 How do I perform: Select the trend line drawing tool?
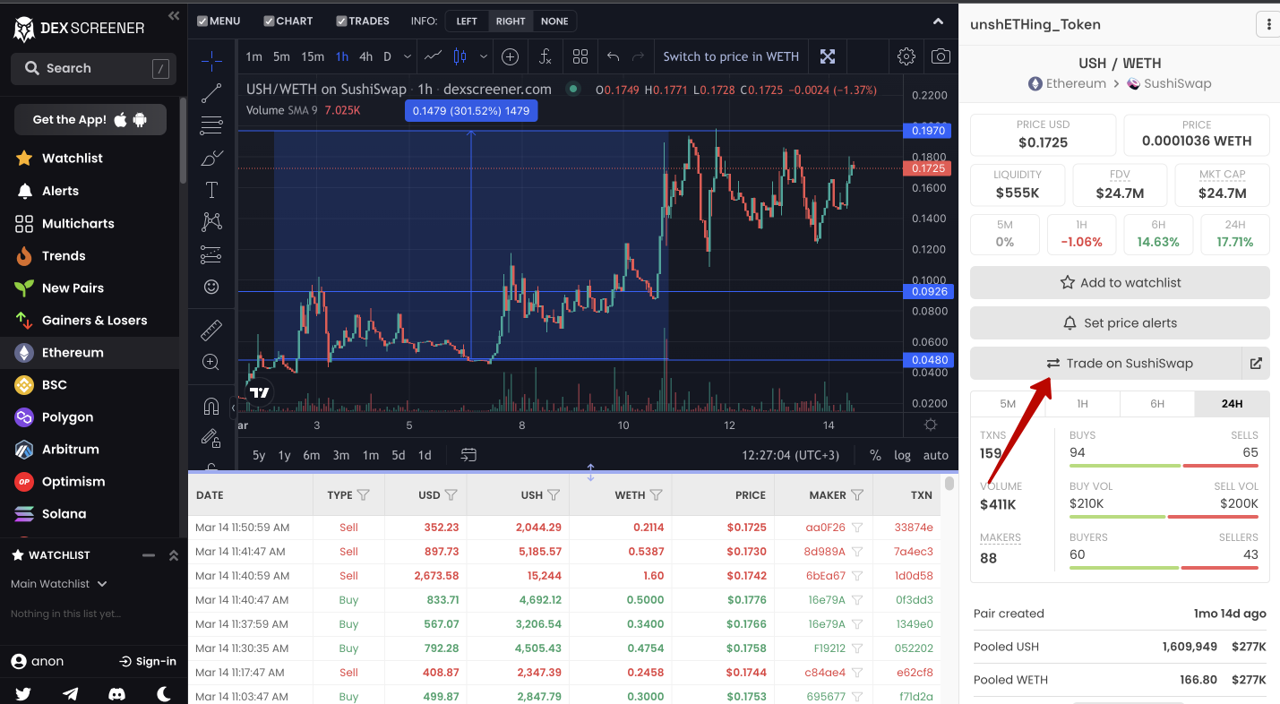(211, 93)
